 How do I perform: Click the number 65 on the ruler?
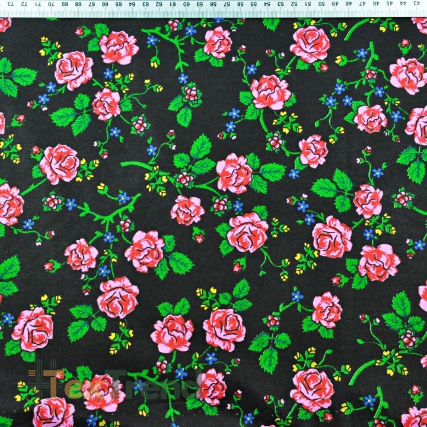[119, 4]
